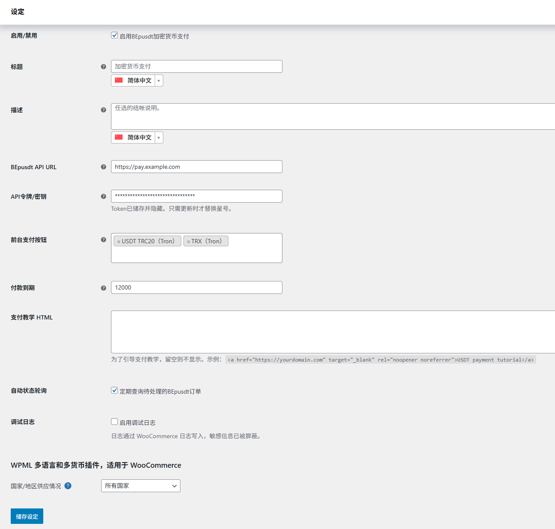Viewport: 555px width, 529px height.
Task: Click the BEpusdt API URL input field
Action: point(197,167)
